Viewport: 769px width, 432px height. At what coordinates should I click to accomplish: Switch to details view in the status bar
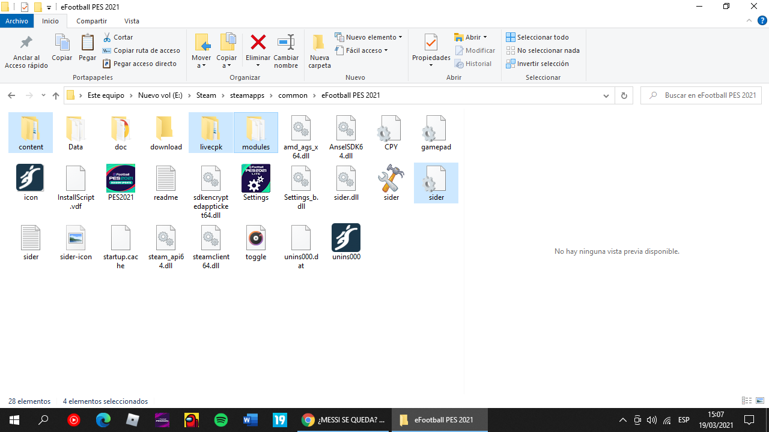[747, 401]
